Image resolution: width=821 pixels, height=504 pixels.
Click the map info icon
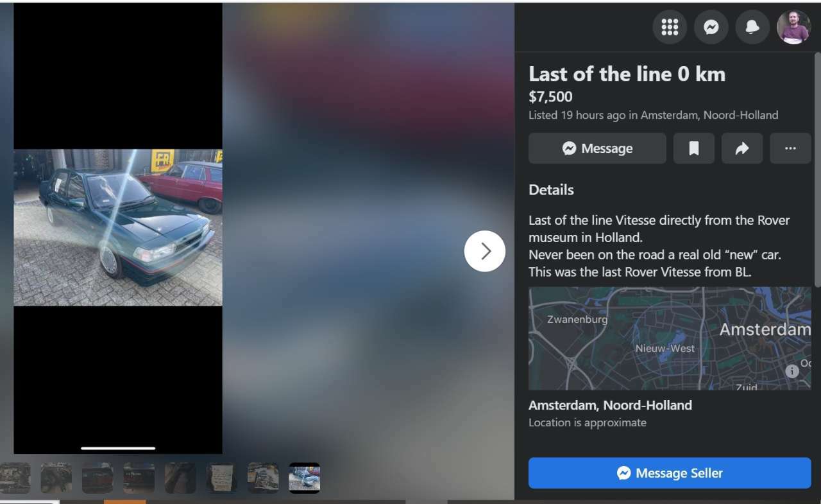click(792, 371)
